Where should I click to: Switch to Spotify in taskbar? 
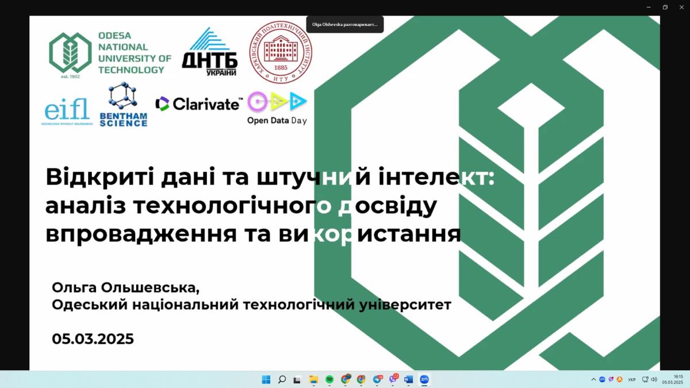pyautogui.click(x=329, y=379)
